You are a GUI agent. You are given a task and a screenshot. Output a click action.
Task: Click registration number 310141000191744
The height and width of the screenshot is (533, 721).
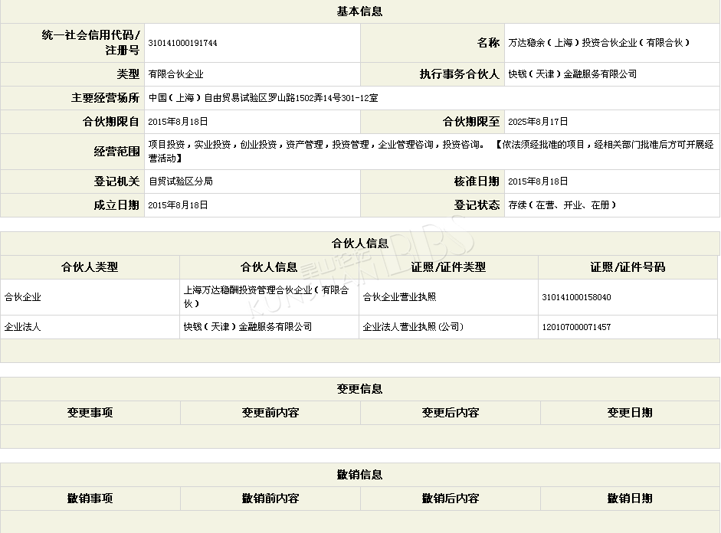[x=182, y=43]
